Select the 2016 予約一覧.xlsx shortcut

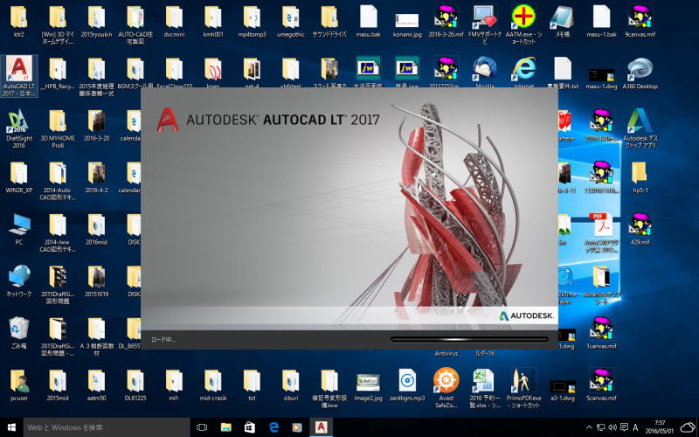pos(485,388)
